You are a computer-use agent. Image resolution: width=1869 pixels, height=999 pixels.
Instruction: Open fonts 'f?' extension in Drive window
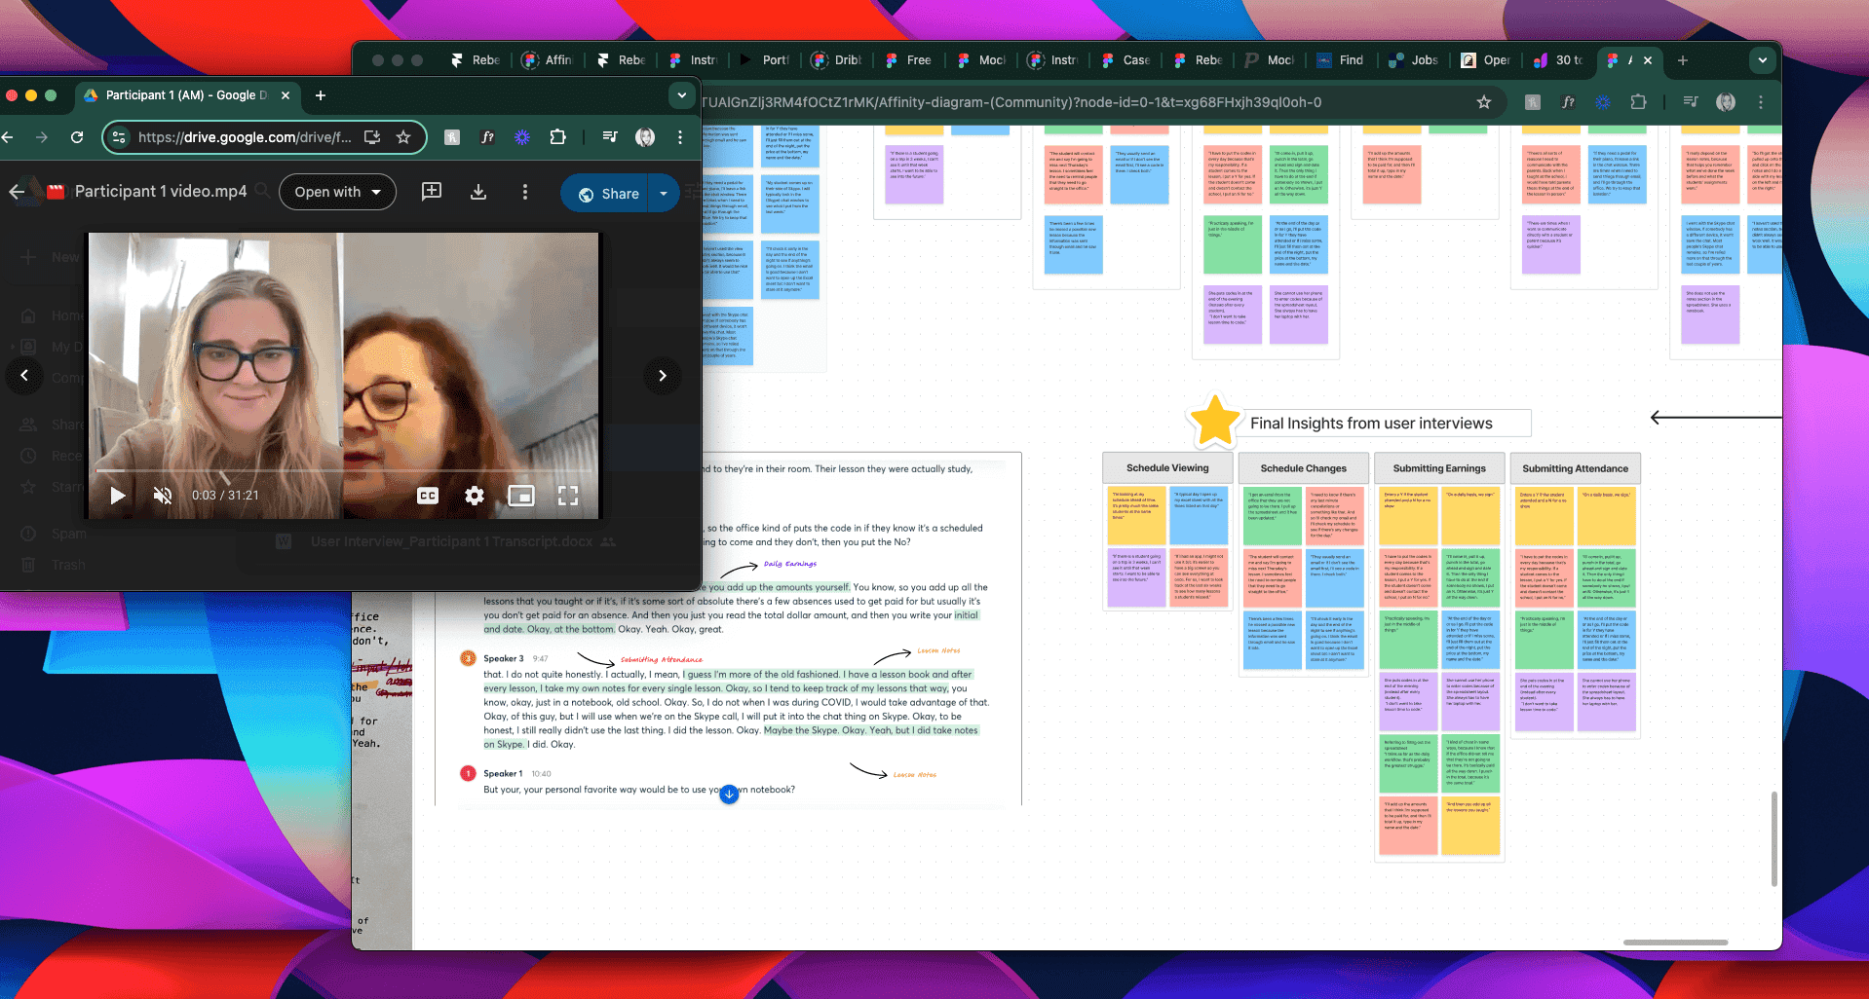(x=487, y=137)
